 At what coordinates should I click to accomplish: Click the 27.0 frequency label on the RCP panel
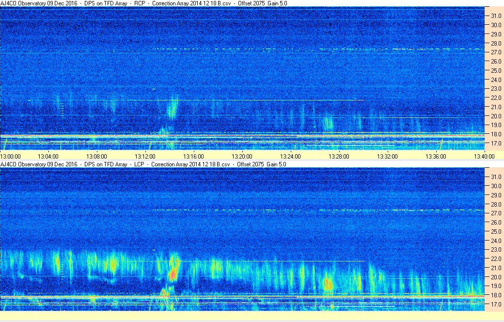[496, 52]
